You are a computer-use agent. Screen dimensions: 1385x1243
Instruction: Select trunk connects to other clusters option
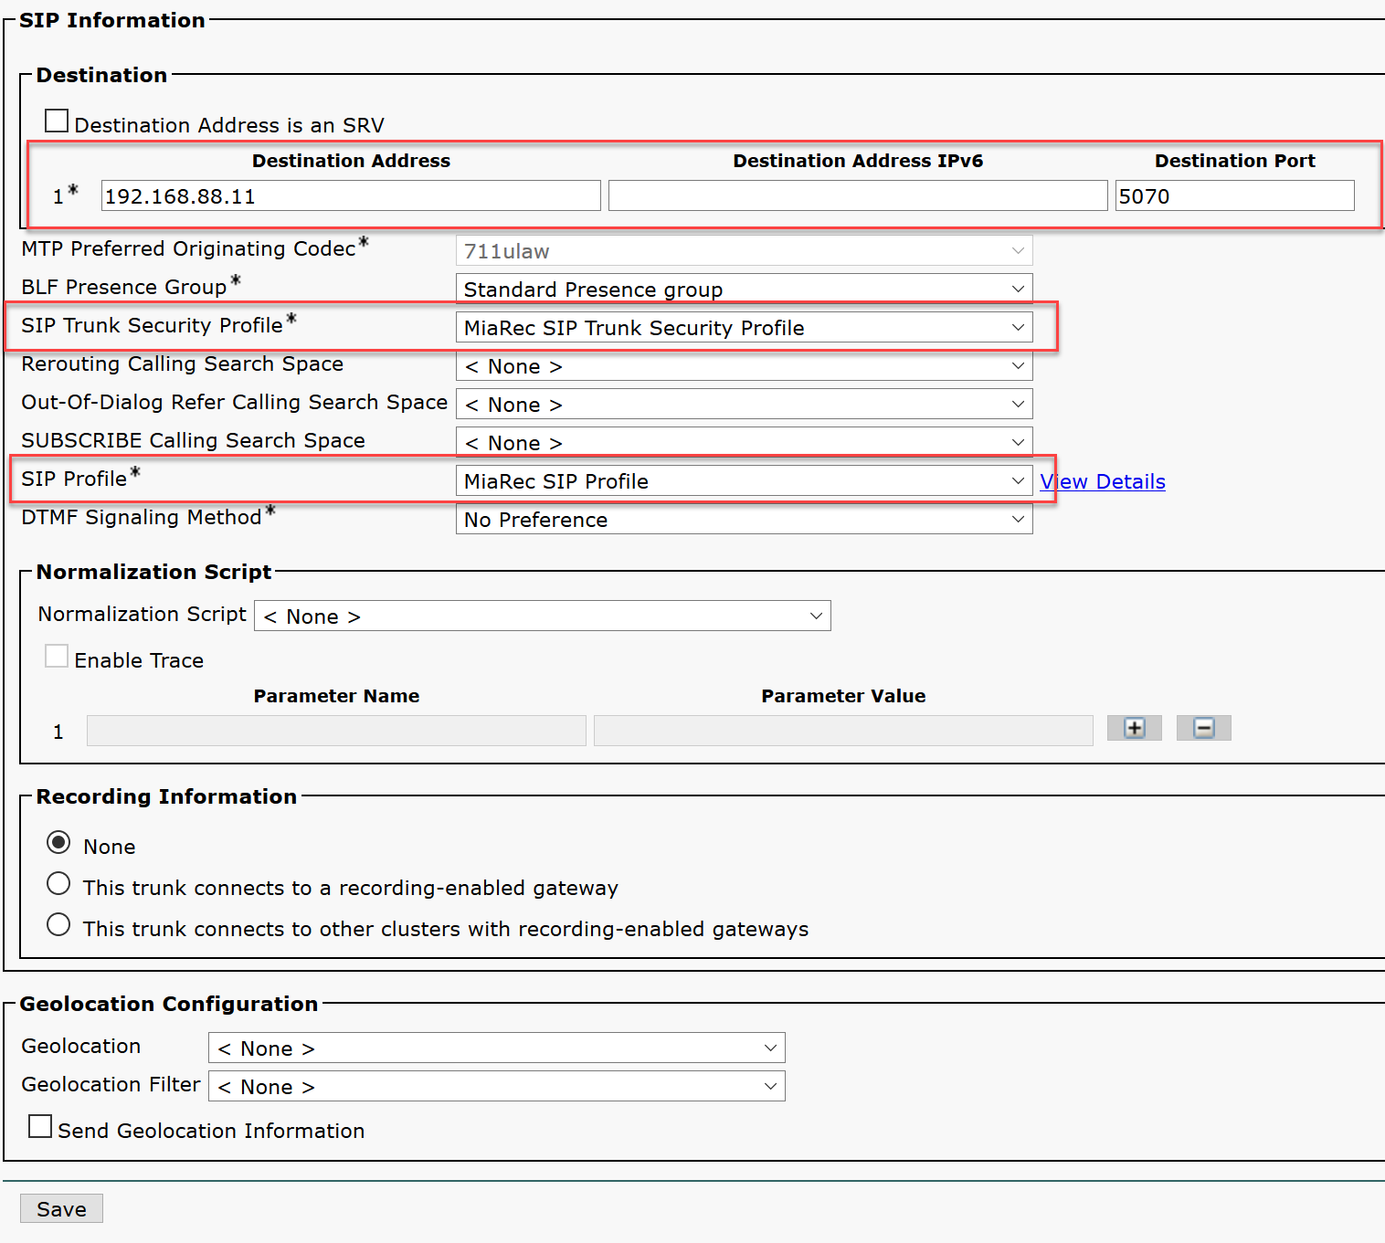pos(58,924)
